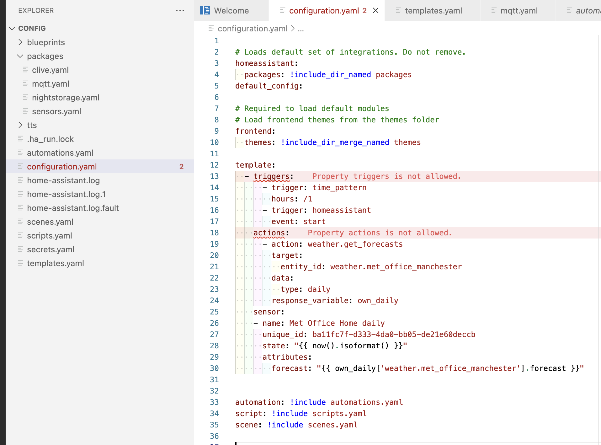The height and width of the screenshot is (445, 601).
Task: Switch to the templates.yaml tab
Action: [x=433, y=11]
